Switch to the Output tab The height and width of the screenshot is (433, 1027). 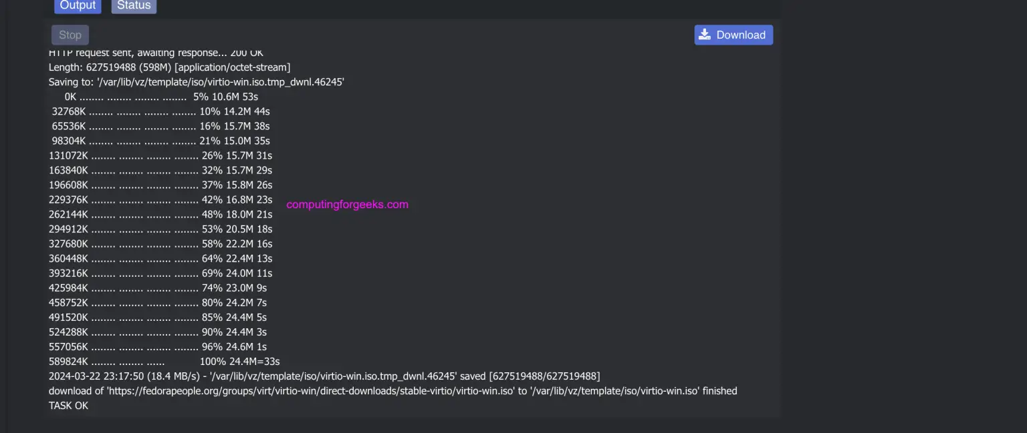pyautogui.click(x=78, y=5)
